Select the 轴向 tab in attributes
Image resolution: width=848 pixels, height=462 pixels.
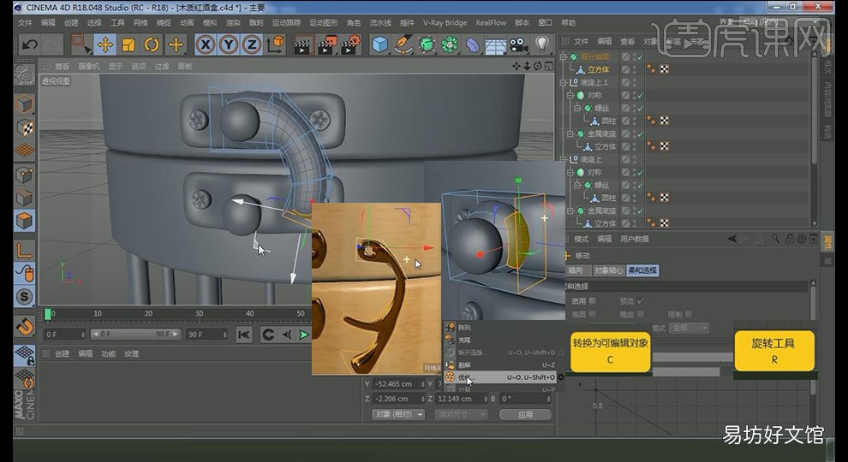(576, 270)
